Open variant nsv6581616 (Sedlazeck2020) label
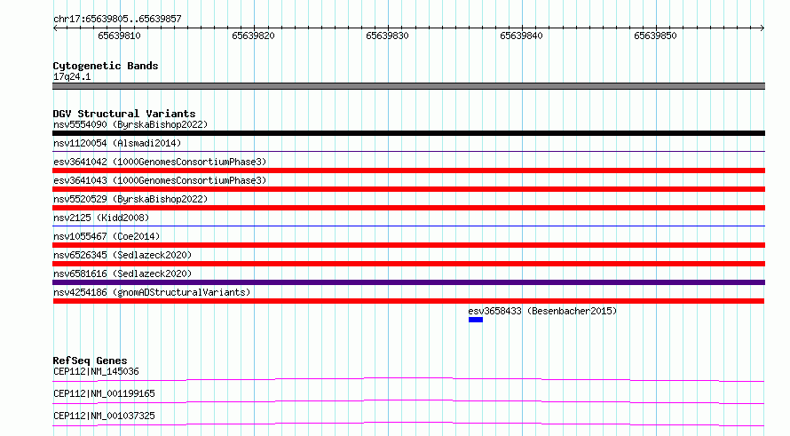The height and width of the screenshot is (436, 790). pos(122,273)
